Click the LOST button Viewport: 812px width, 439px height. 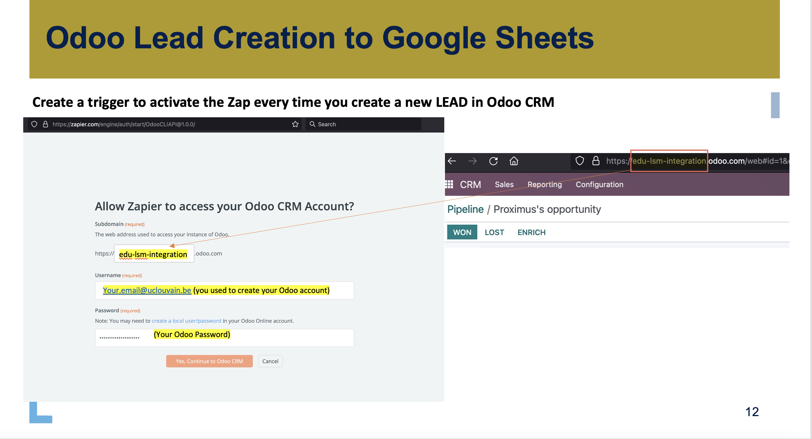(x=494, y=232)
